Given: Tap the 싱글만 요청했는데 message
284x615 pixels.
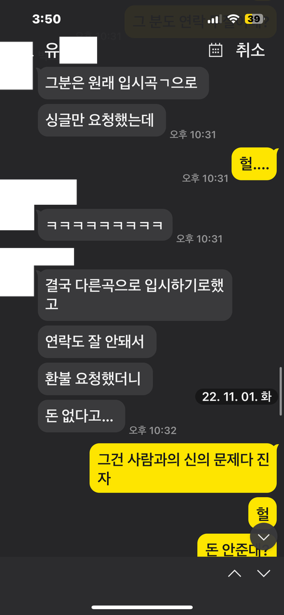Looking at the screenshot, I should (x=102, y=120).
